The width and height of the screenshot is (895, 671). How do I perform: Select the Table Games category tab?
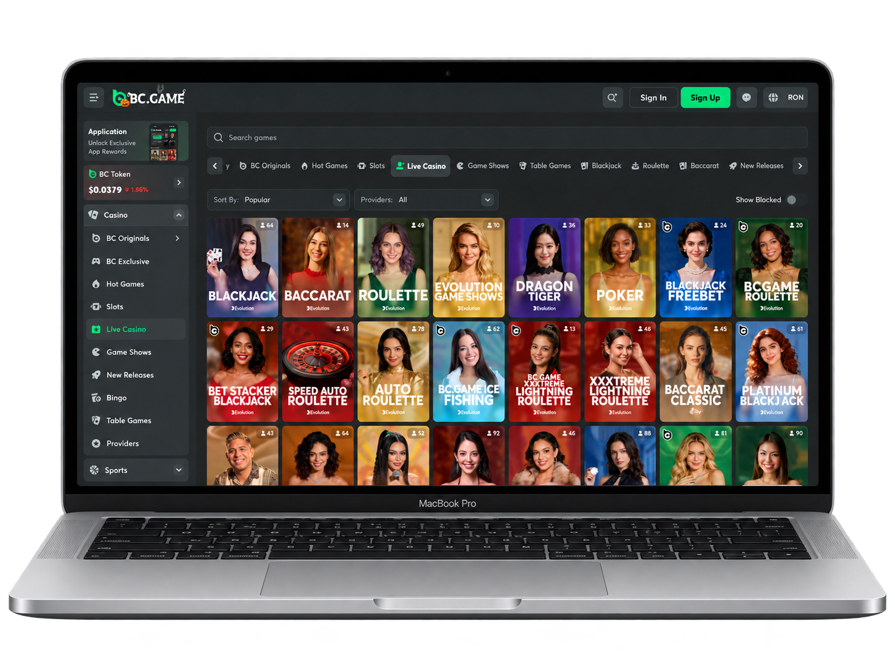pyautogui.click(x=545, y=166)
